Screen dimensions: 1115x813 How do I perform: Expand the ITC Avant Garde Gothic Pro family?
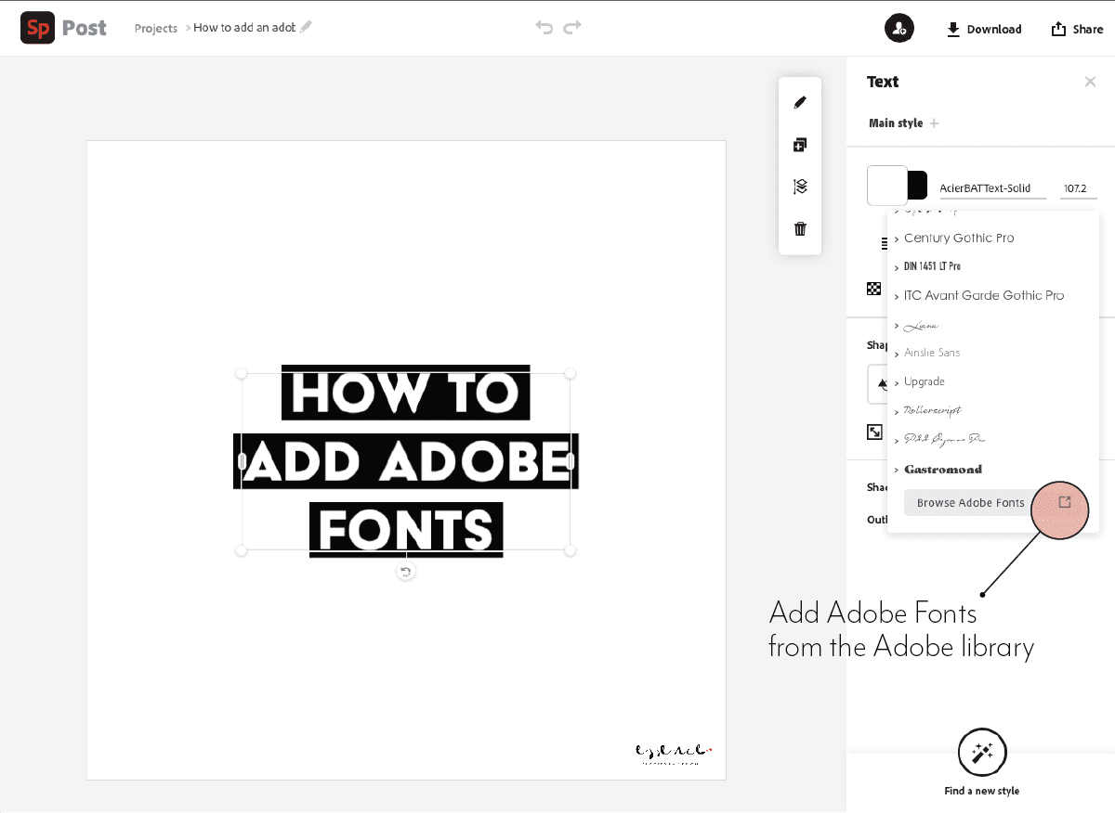click(984, 295)
